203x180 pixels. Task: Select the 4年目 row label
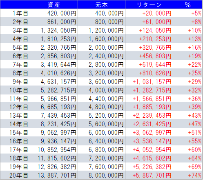click(20, 39)
